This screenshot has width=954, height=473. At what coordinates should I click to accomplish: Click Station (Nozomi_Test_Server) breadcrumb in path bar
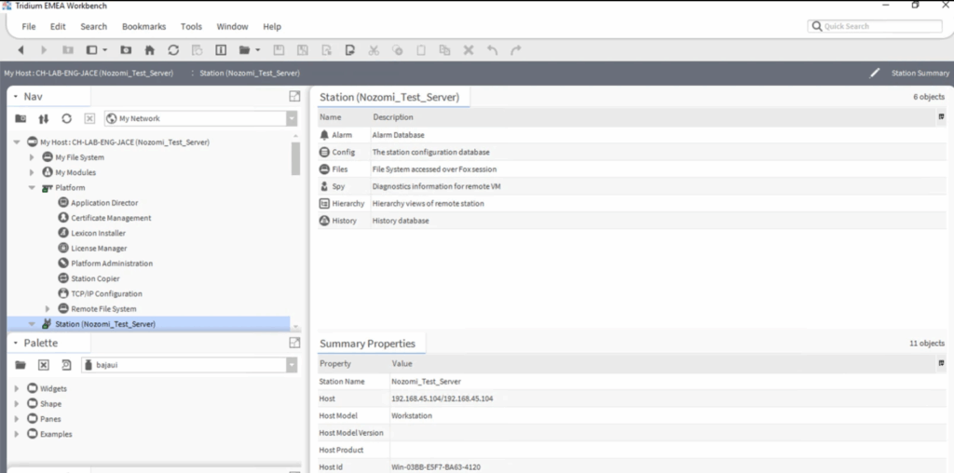pos(250,73)
